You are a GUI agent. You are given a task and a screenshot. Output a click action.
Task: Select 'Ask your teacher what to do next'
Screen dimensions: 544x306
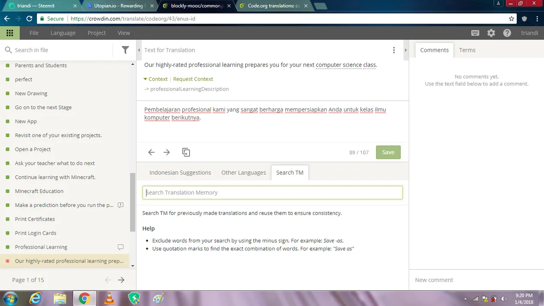tap(55, 163)
